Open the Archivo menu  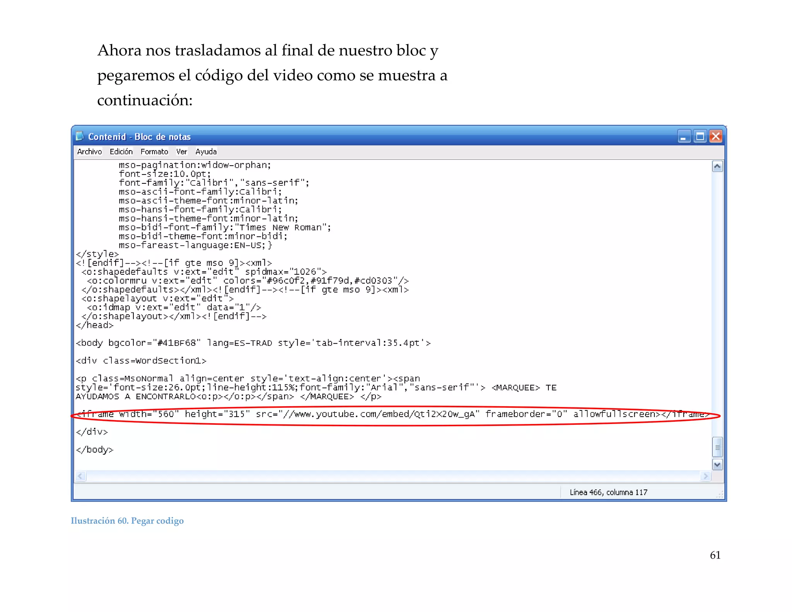point(89,152)
